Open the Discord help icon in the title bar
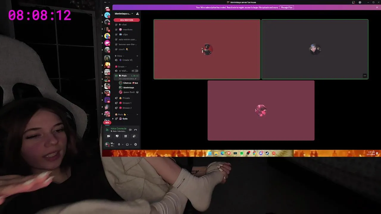Viewport: 381px width, 214px height. coord(360,2)
